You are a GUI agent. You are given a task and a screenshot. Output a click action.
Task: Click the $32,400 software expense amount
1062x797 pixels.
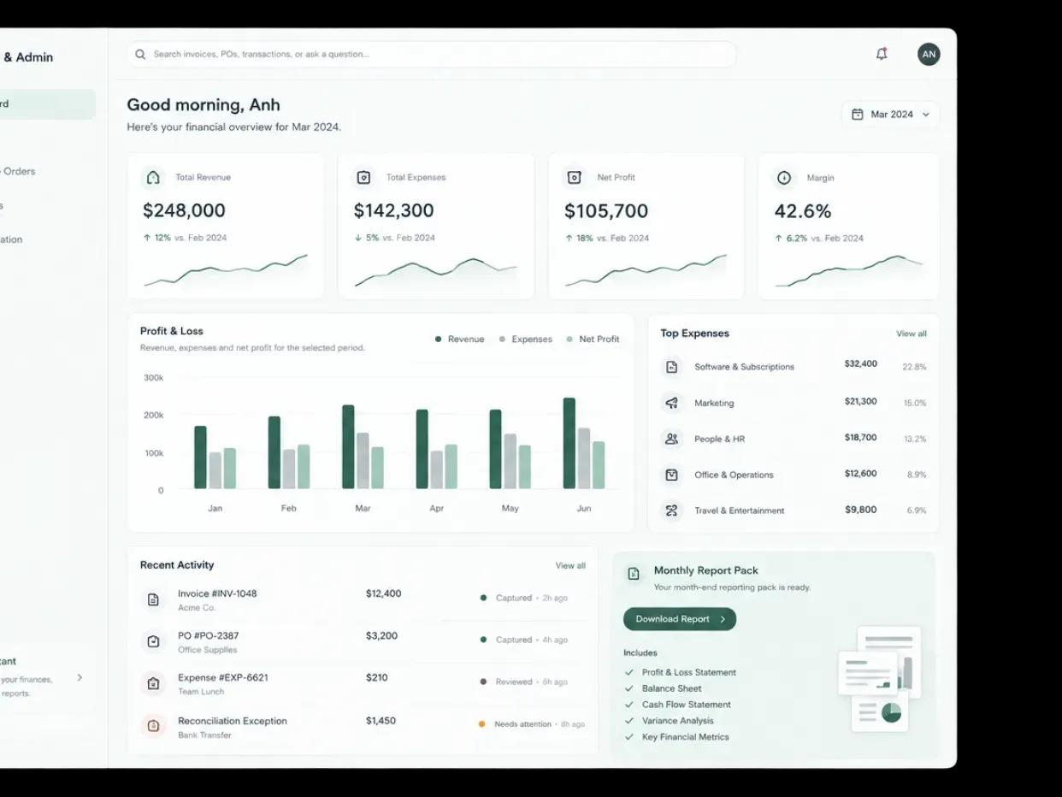[860, 364]
